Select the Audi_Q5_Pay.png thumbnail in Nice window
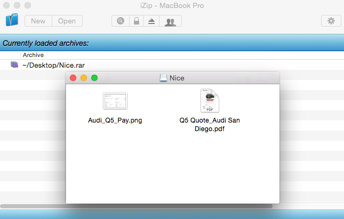This screenshot has width=344, height=219. [115, 101]
